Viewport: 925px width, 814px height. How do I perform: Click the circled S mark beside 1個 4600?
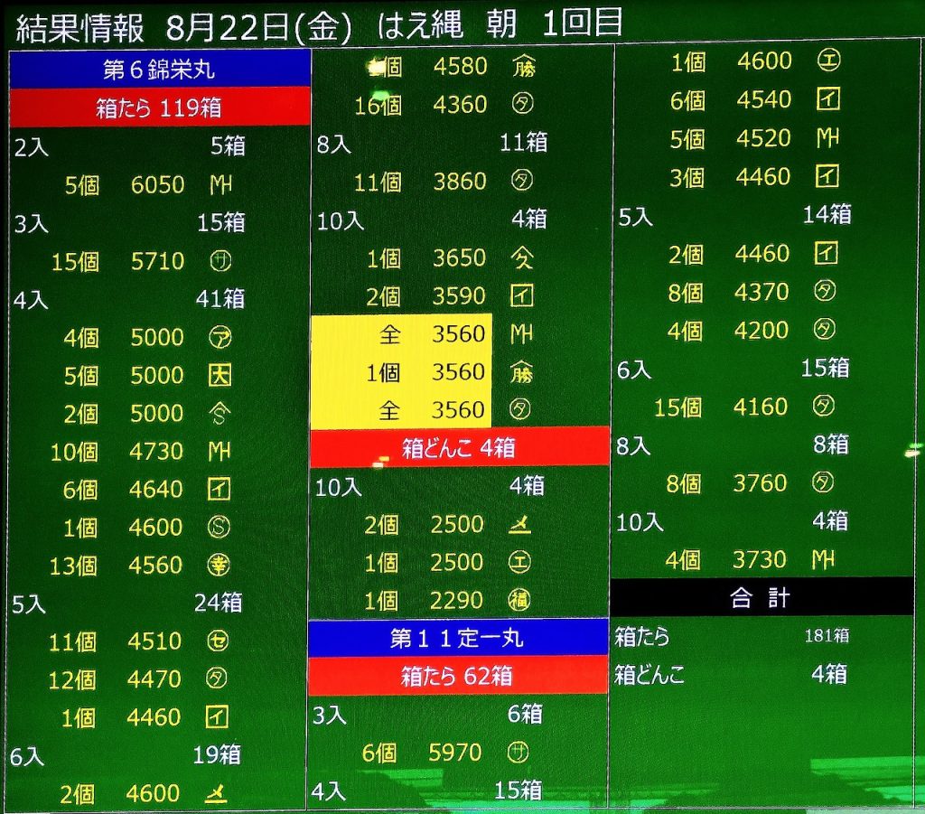click(220, 528)
